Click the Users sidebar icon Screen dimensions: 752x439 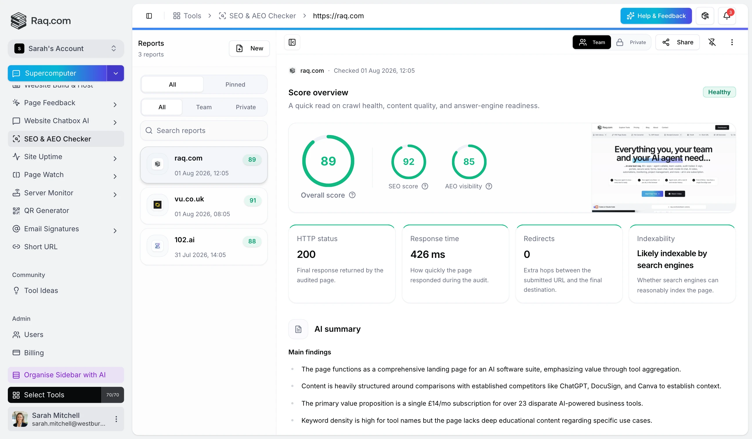coord(16,335)
